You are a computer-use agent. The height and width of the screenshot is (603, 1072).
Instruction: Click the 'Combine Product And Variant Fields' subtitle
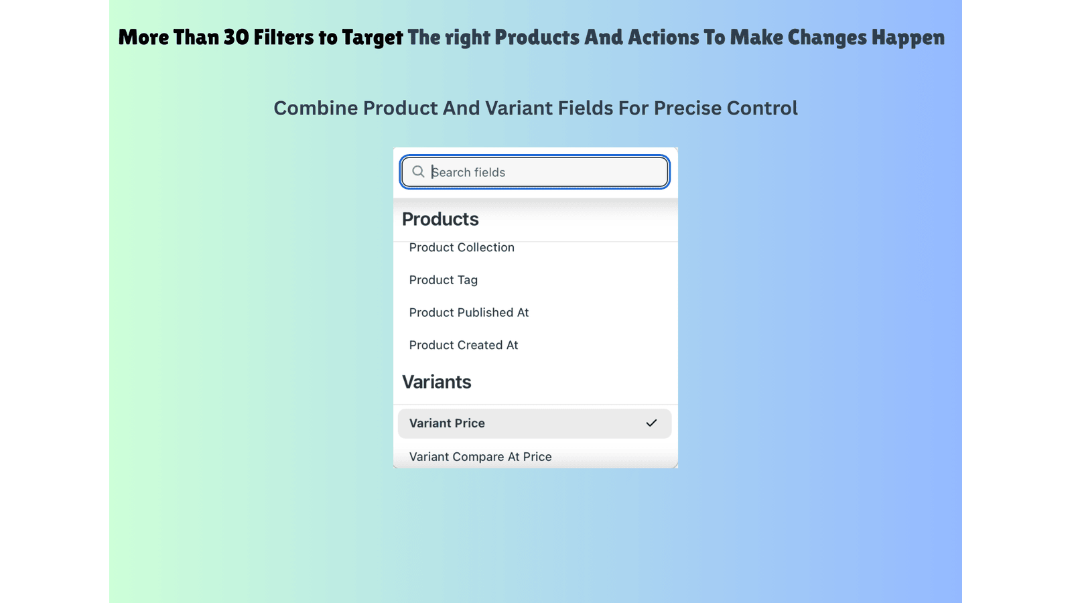(x=445, y=108)
